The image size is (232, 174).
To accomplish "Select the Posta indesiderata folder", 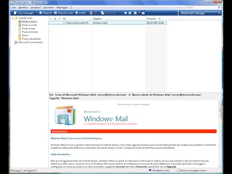I will click(31, 39).
